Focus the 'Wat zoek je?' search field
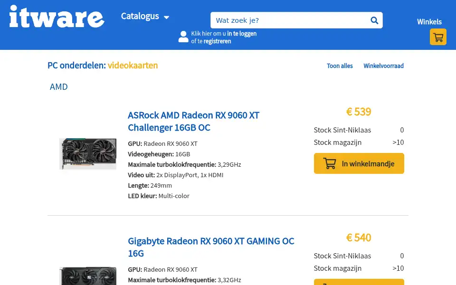The height and width of the screenshot is (285, 456). coord(296,20)
